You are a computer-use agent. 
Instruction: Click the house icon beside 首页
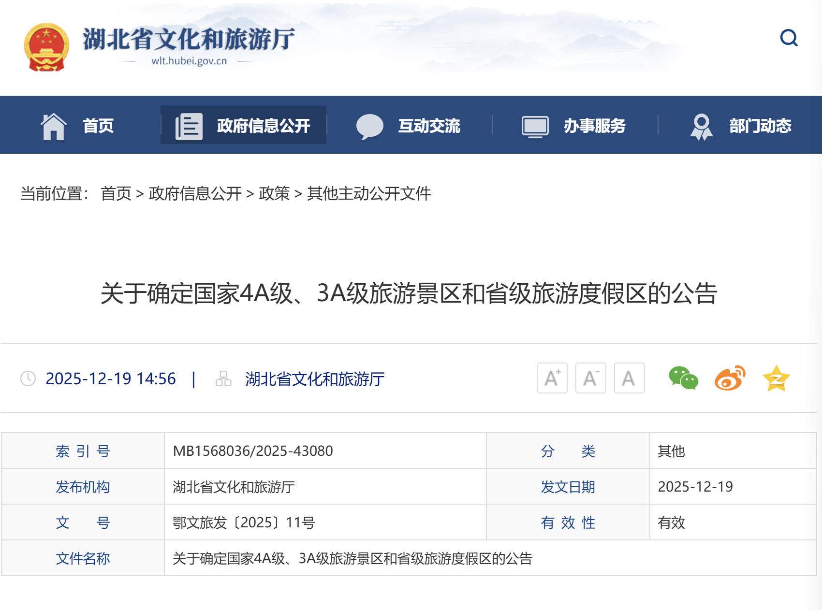(54, 126)
